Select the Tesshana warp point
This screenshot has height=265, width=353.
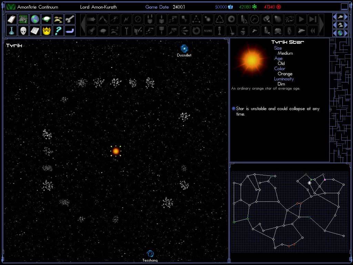click(x=150, y=254)
